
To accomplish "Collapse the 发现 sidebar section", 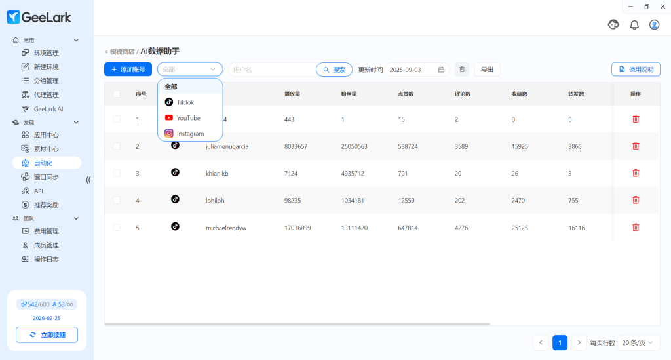I will click(76, 123).
